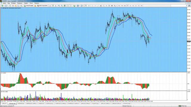
Task: Open the Terminal panel
Action: coord(19,6)
